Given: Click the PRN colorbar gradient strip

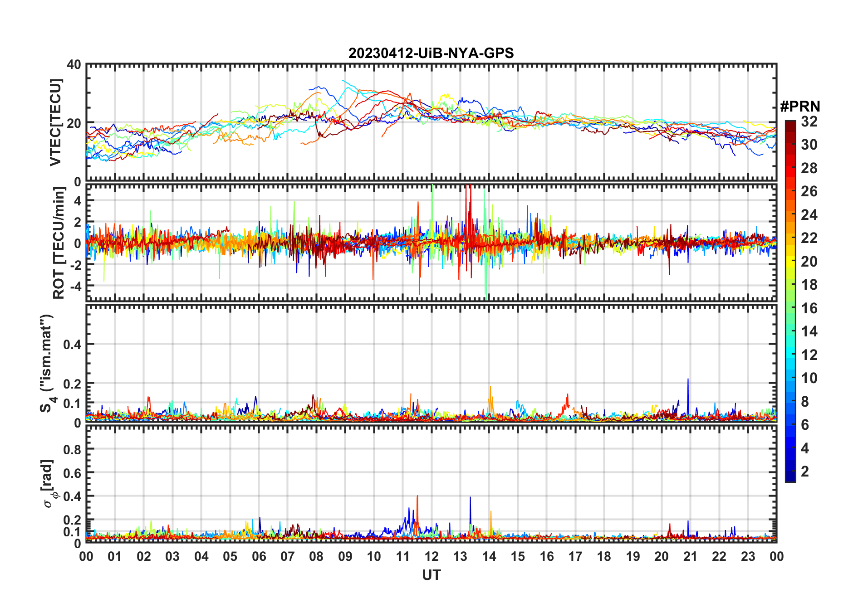Looking at the screenshot, I should coord(790,301).
